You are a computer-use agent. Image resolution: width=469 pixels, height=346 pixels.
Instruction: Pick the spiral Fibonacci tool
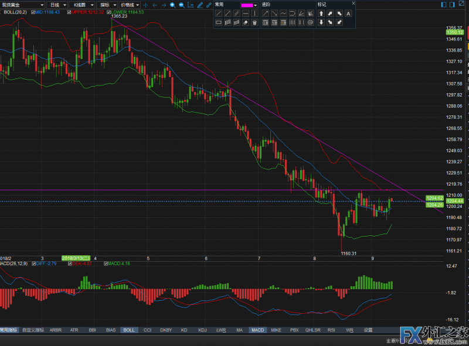coord(310,23)
